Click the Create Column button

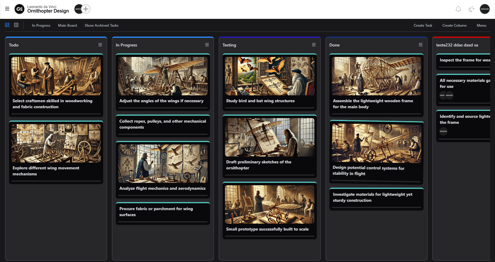(x=454, y=25)
